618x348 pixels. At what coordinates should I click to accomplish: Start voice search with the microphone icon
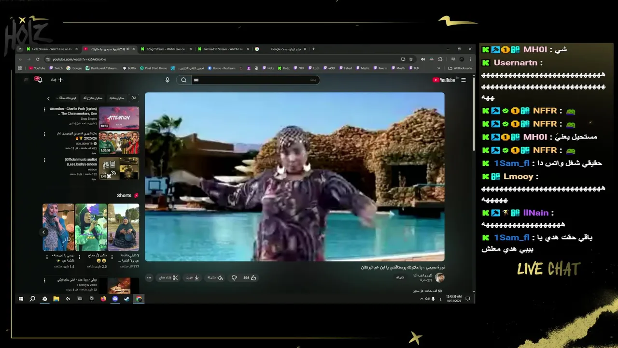(x=168, y=80)
